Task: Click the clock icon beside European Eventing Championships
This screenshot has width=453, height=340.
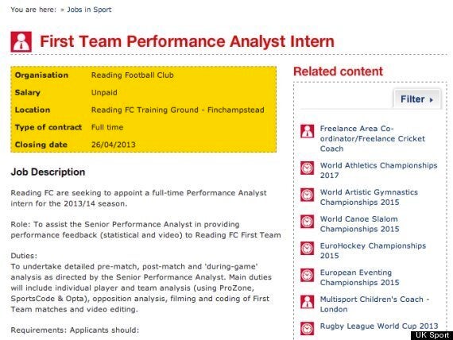Action: (307, 276)
